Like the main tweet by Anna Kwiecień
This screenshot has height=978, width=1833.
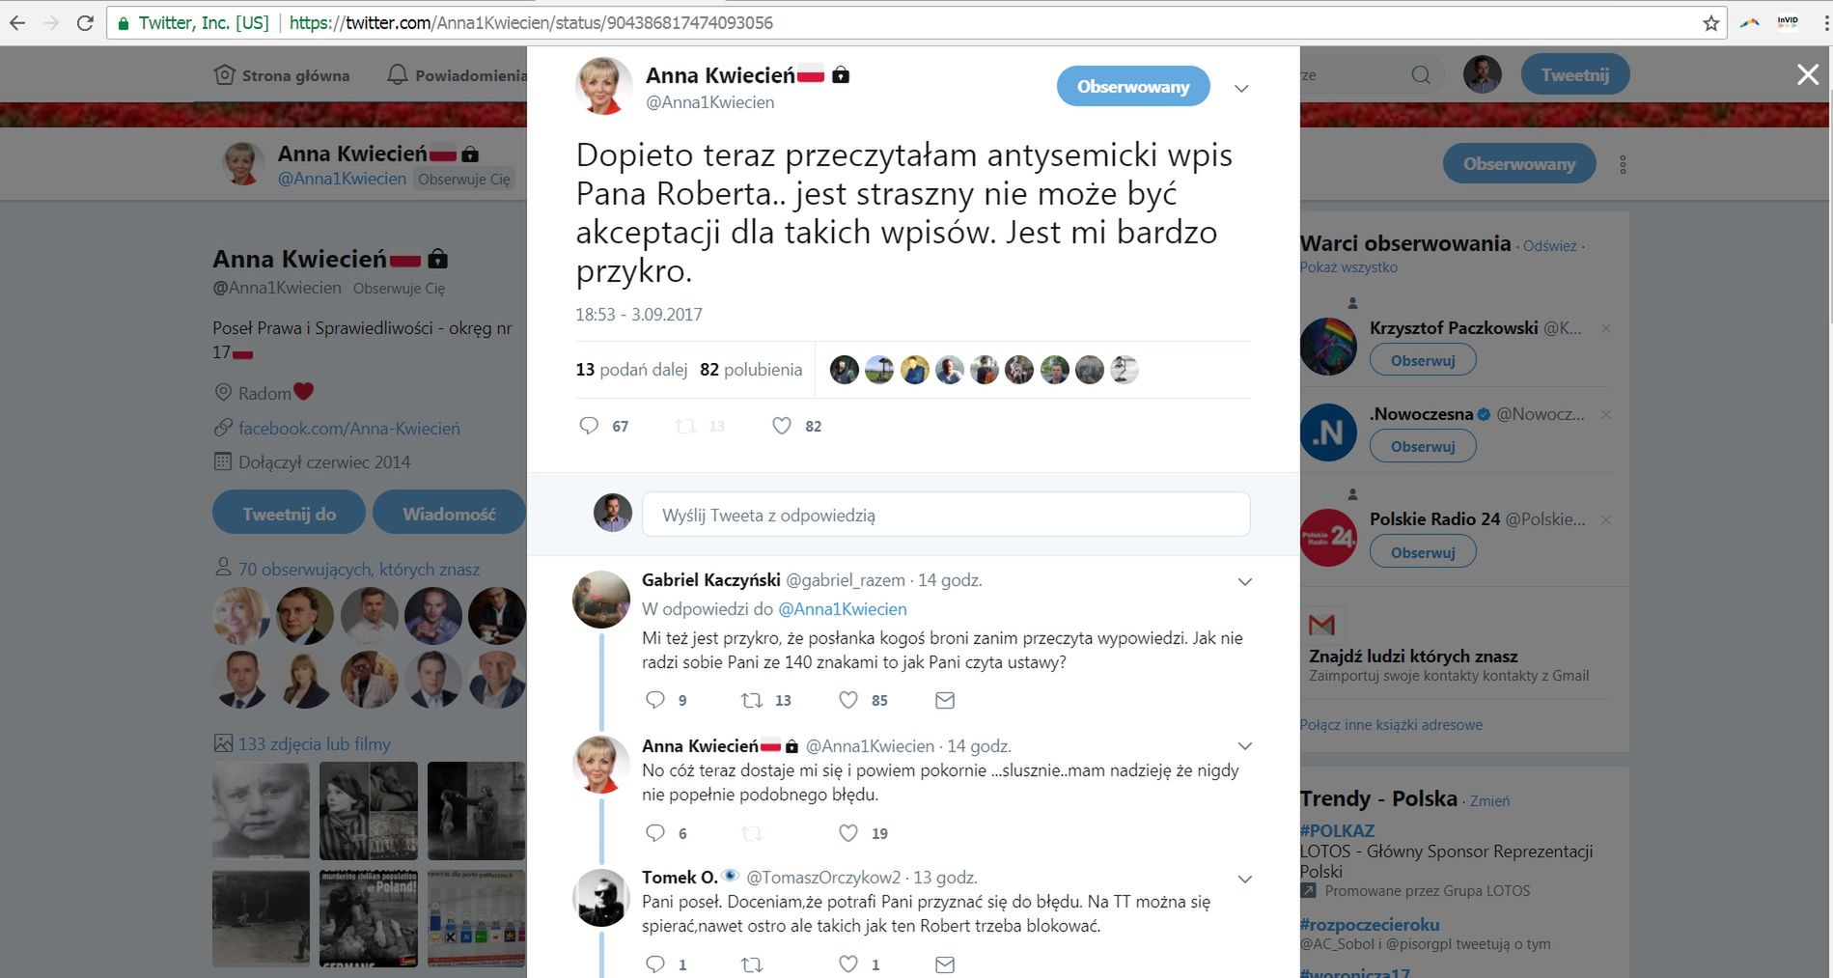click(782, 426)
